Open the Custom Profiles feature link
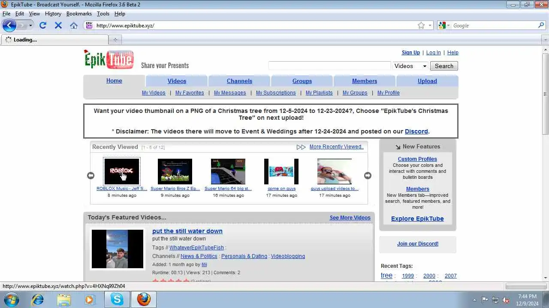 click(x=417, y=159)
